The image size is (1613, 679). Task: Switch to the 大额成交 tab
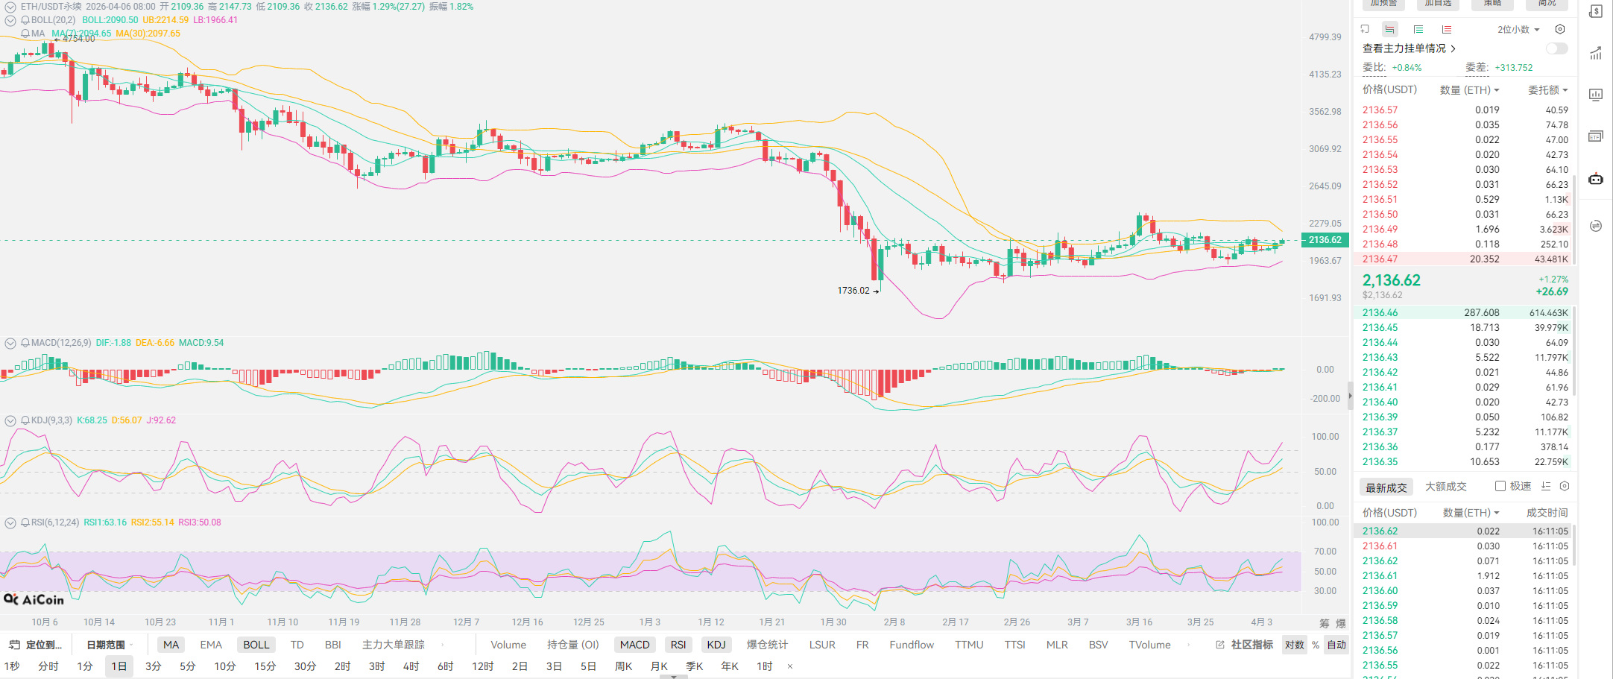point(1445,487)
